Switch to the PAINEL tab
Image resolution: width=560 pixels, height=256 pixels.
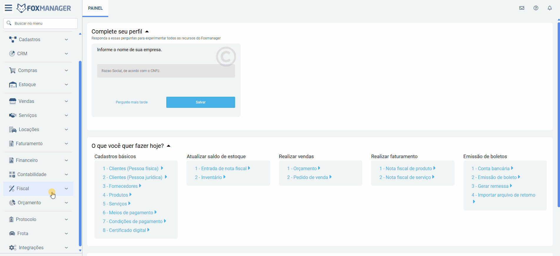95,8
